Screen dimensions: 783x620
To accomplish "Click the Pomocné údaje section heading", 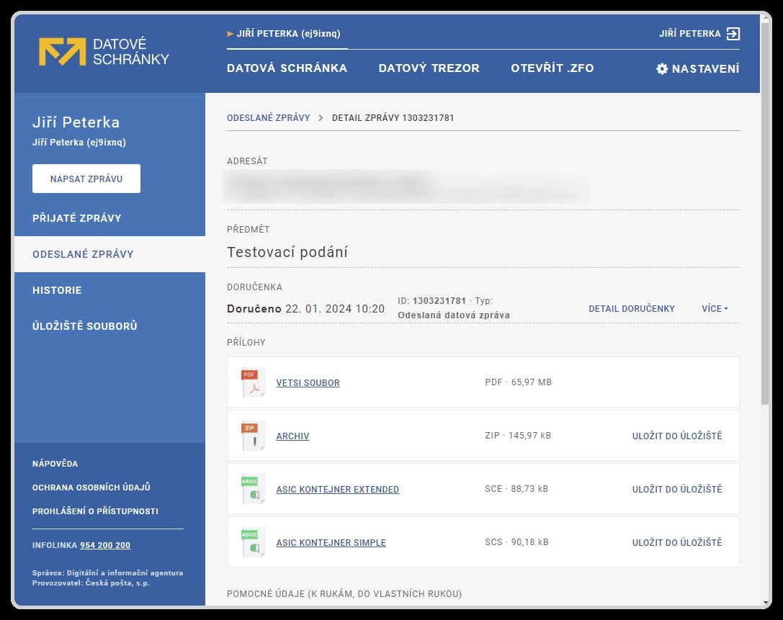I will (x=344, y=593).
